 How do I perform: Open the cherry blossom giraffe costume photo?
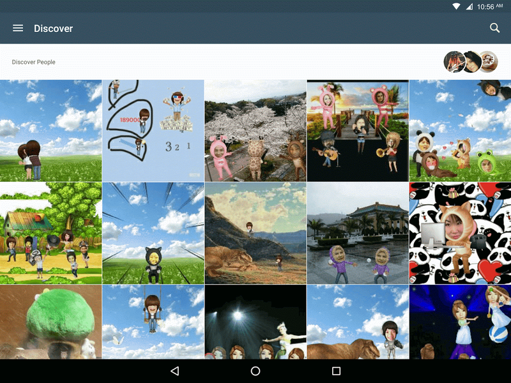256,130
